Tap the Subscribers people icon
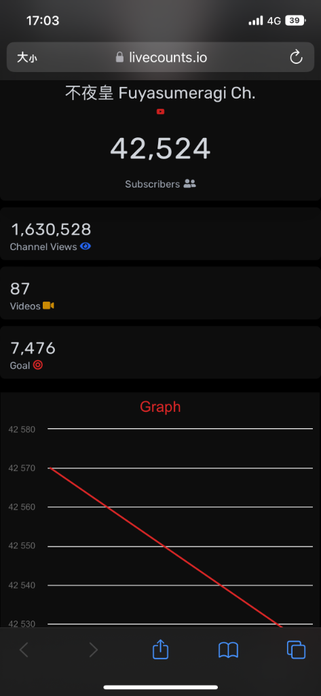Image resolution: width=321 pixels, height=696 pixels. pos(190,184)
